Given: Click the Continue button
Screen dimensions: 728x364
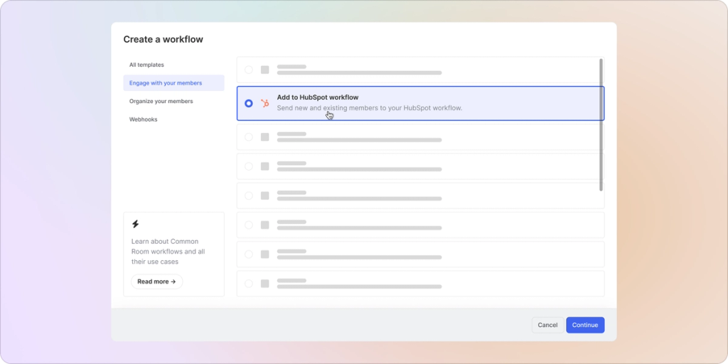Looking at the screenshot, I should (x=585, y=325).
